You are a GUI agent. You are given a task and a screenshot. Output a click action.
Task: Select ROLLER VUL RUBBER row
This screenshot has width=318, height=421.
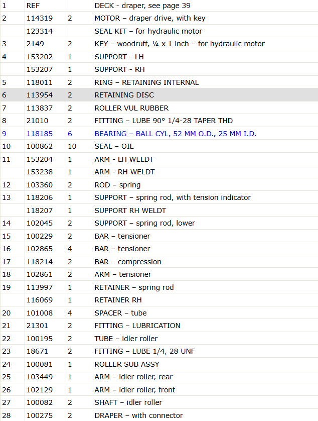click(x=159, y=108)
